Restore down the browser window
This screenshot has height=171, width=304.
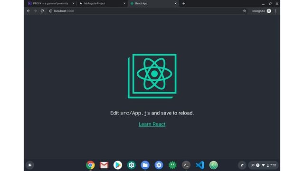270,4
